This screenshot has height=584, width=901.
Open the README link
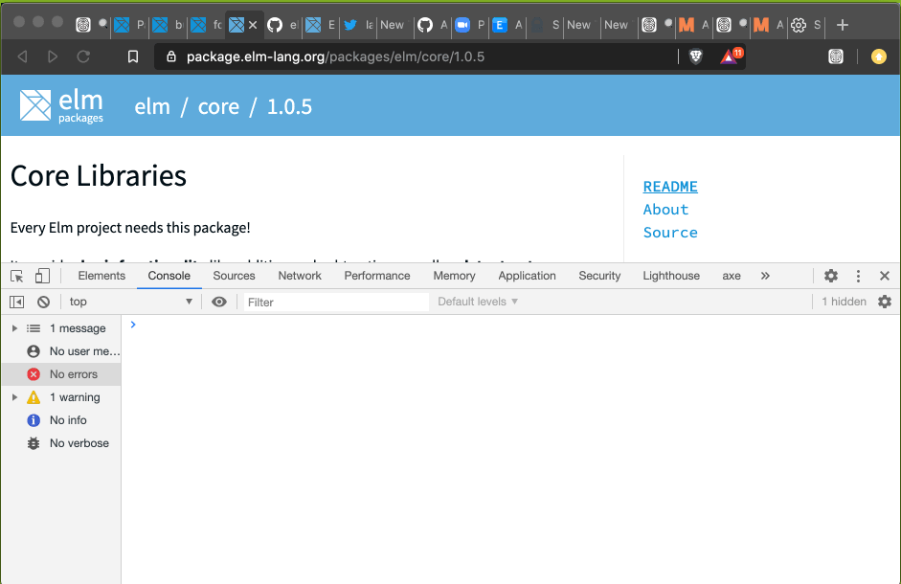coord(670,187)
